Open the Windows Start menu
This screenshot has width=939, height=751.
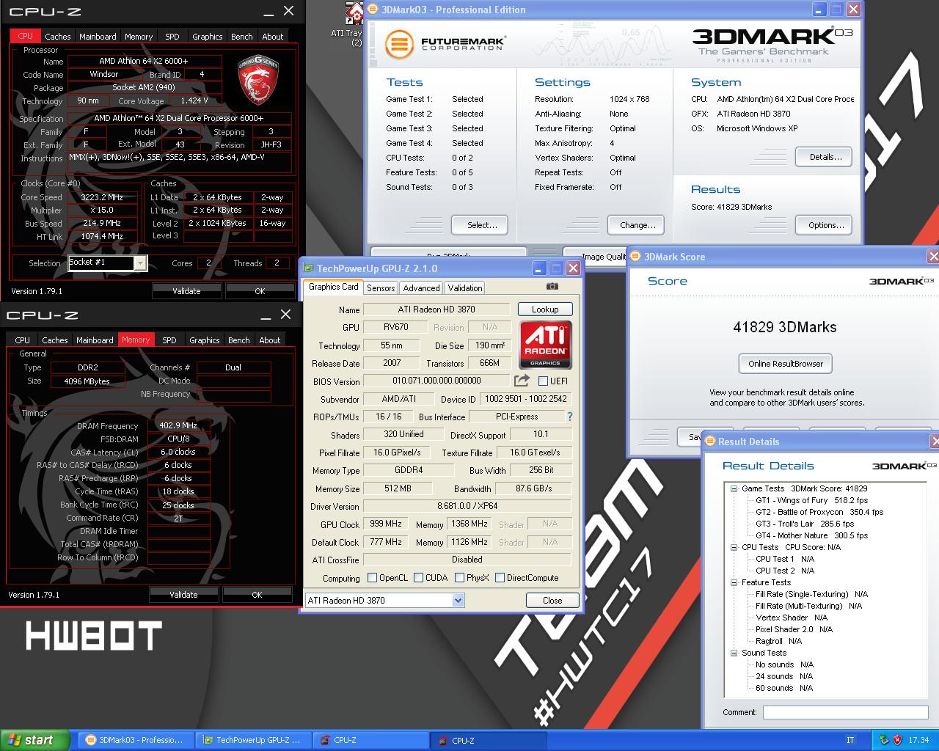(34, 740)
